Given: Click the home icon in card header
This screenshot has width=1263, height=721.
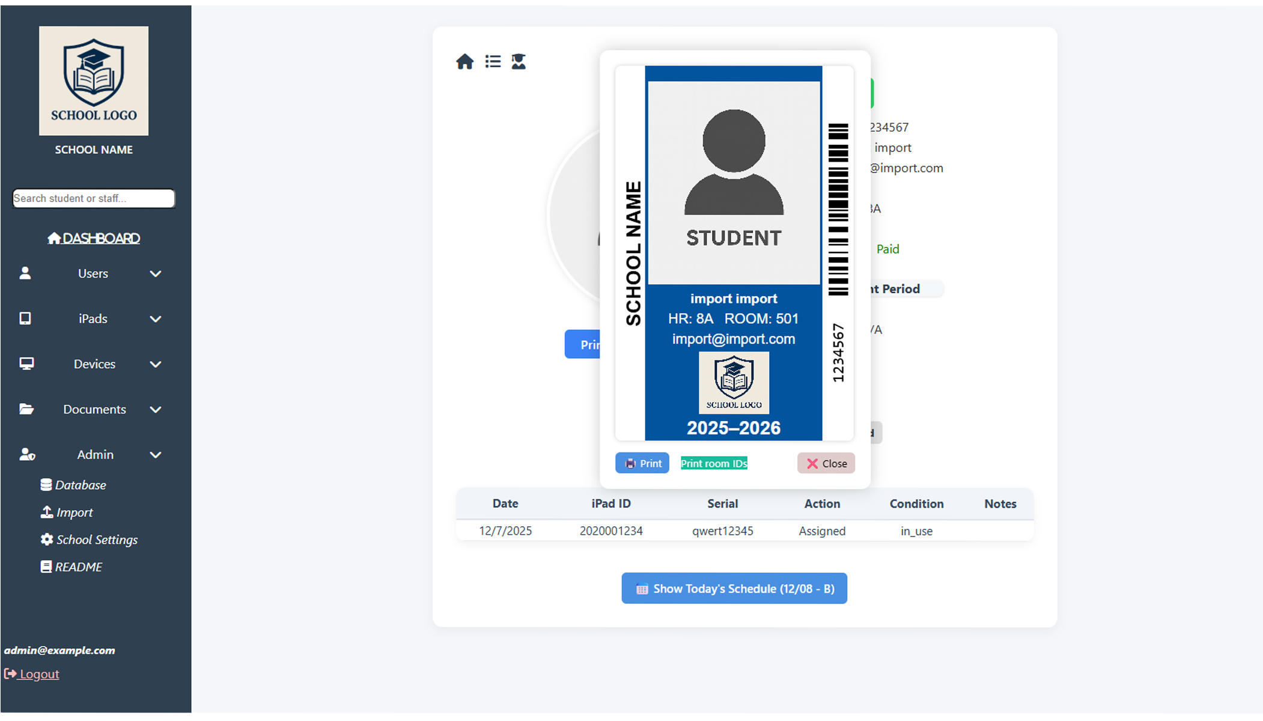Looking at the screenshot, I should tap(464, 62).
